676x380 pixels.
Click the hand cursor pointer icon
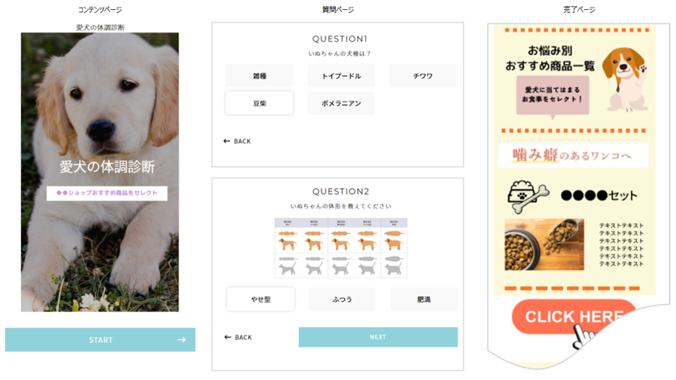tap(584, 336)
